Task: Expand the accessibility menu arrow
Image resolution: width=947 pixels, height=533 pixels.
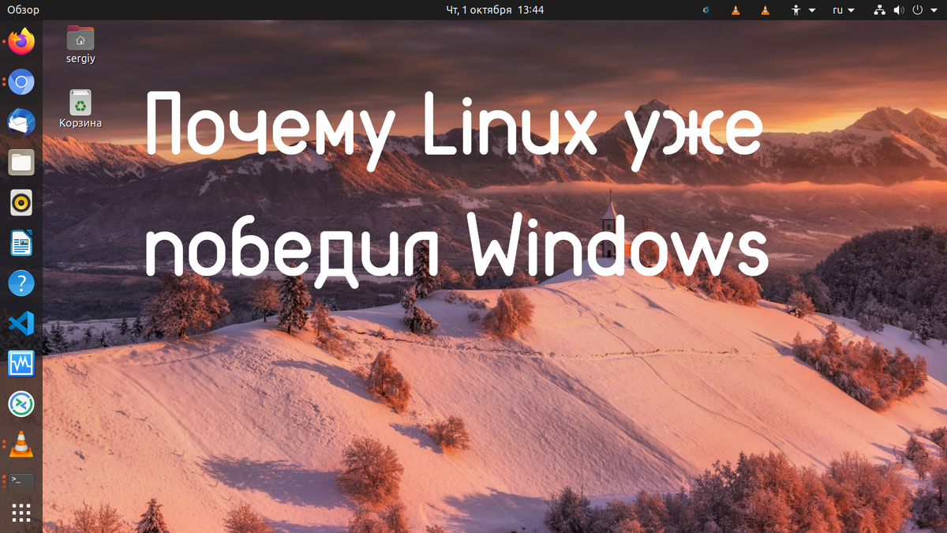Action: coord(811,11)
